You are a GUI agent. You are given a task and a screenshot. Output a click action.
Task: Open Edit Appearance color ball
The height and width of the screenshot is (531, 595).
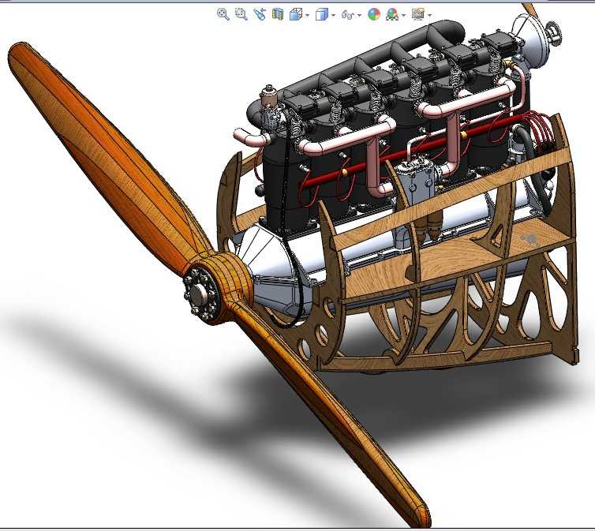pos(374,14)
